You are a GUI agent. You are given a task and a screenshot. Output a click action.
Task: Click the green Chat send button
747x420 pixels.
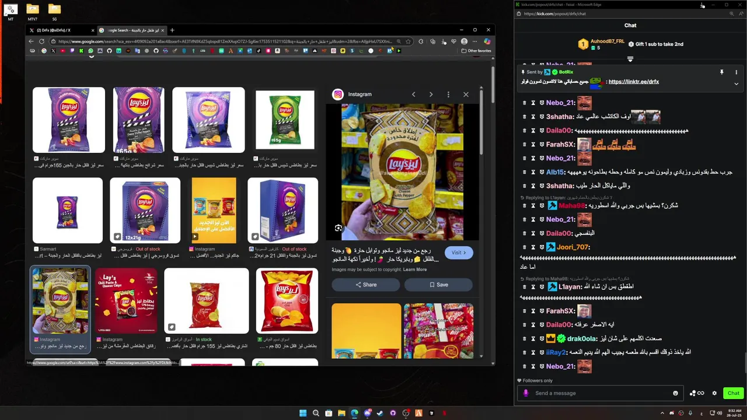(733, 393)
